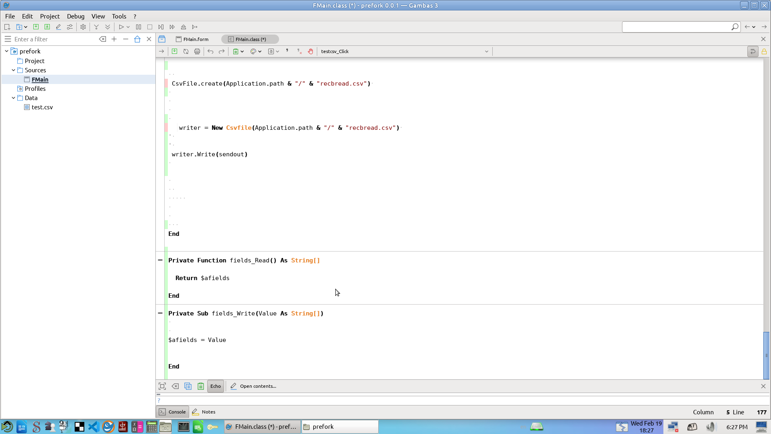Screen dimensions: 771x434
Task: Clear console with the erase icon
Action: click(x=175, y=386)
